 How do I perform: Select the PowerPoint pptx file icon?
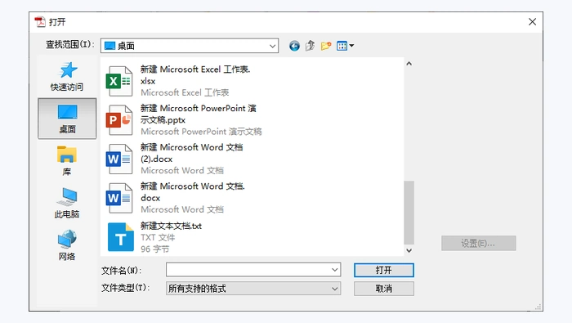pos(119,119)
